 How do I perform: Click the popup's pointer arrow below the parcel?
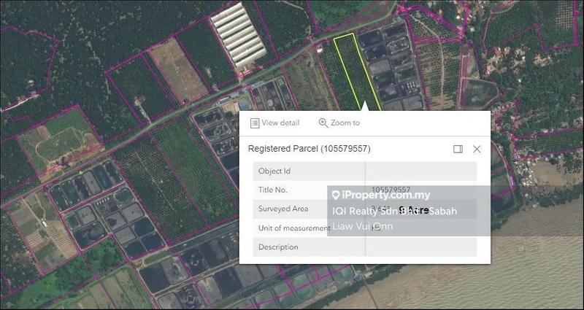pos(364,106)
